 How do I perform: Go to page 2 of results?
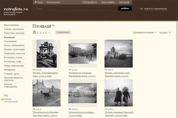37,33
